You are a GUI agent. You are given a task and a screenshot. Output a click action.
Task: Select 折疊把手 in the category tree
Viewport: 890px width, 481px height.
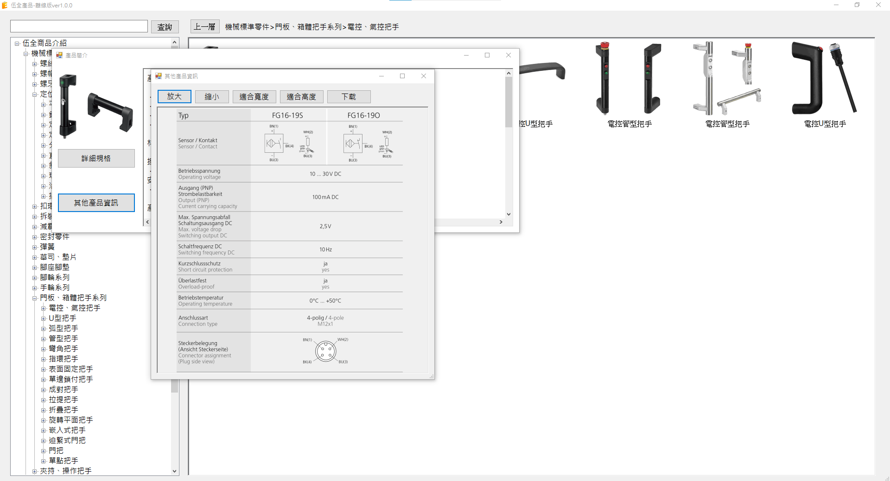tap(64, 410)
